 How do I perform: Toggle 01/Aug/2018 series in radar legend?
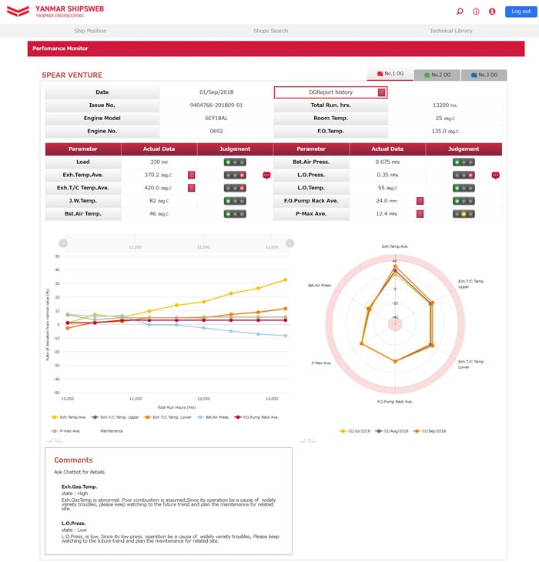click(x=393, y=431)
